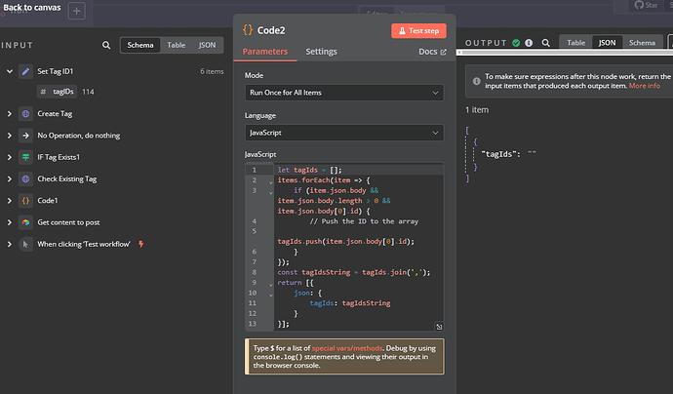Click the value 114 beside tagIDs
The height and width of the screenshot is (394, 673).
(88, 92)
